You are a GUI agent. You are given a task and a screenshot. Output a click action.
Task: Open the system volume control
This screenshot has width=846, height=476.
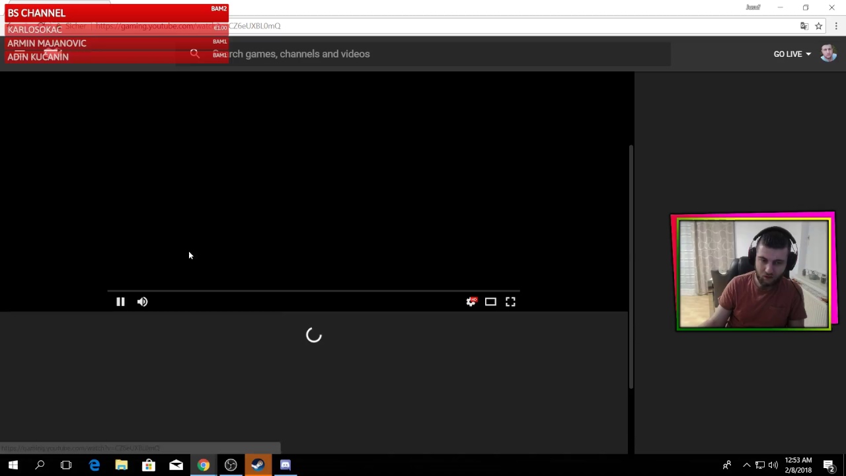(773, 465)
